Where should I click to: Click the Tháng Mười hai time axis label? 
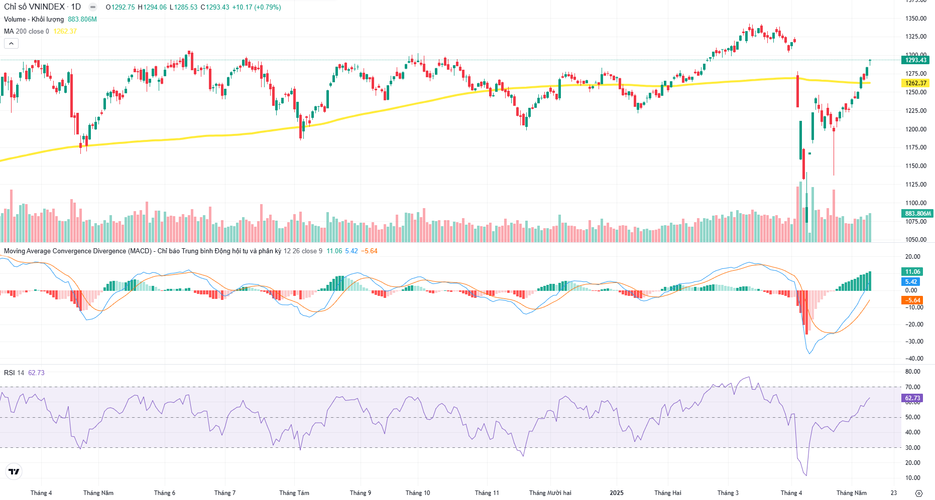coord(550,493)
